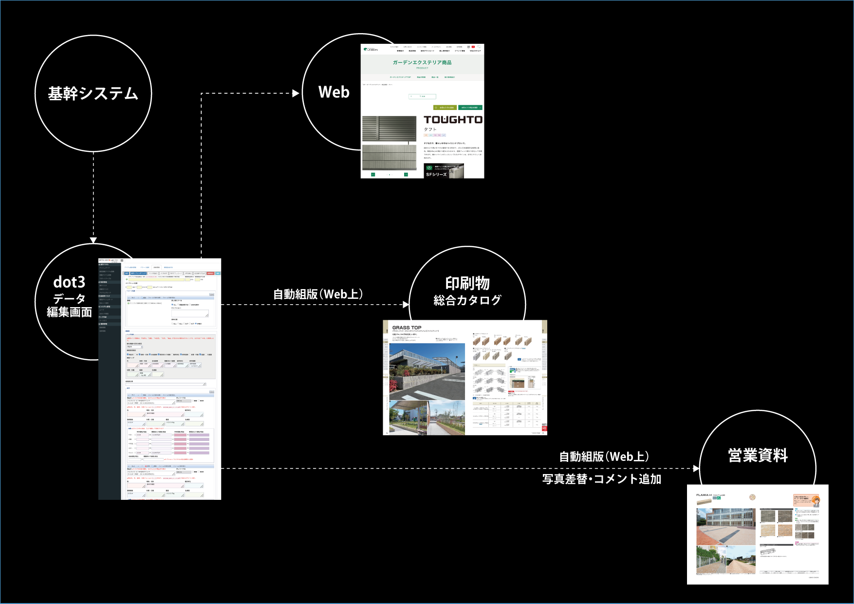The height and width of the screenshot is (604, 854).
Task: Toggle the first checked checkbox in the gray header section
Action: pyautogui.click(x=128, y=354)
